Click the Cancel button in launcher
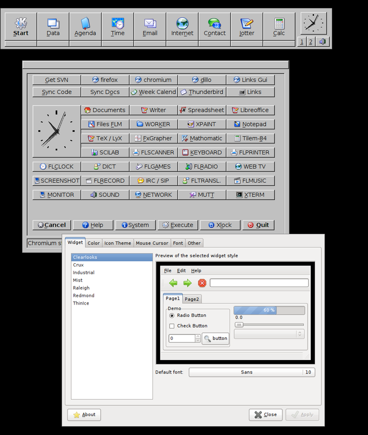Screen dimensions: 368x435 pos(52,225)
